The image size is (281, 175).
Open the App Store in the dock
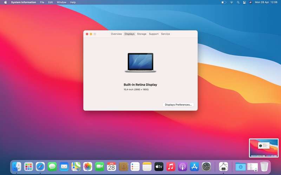tap(195, 167)
